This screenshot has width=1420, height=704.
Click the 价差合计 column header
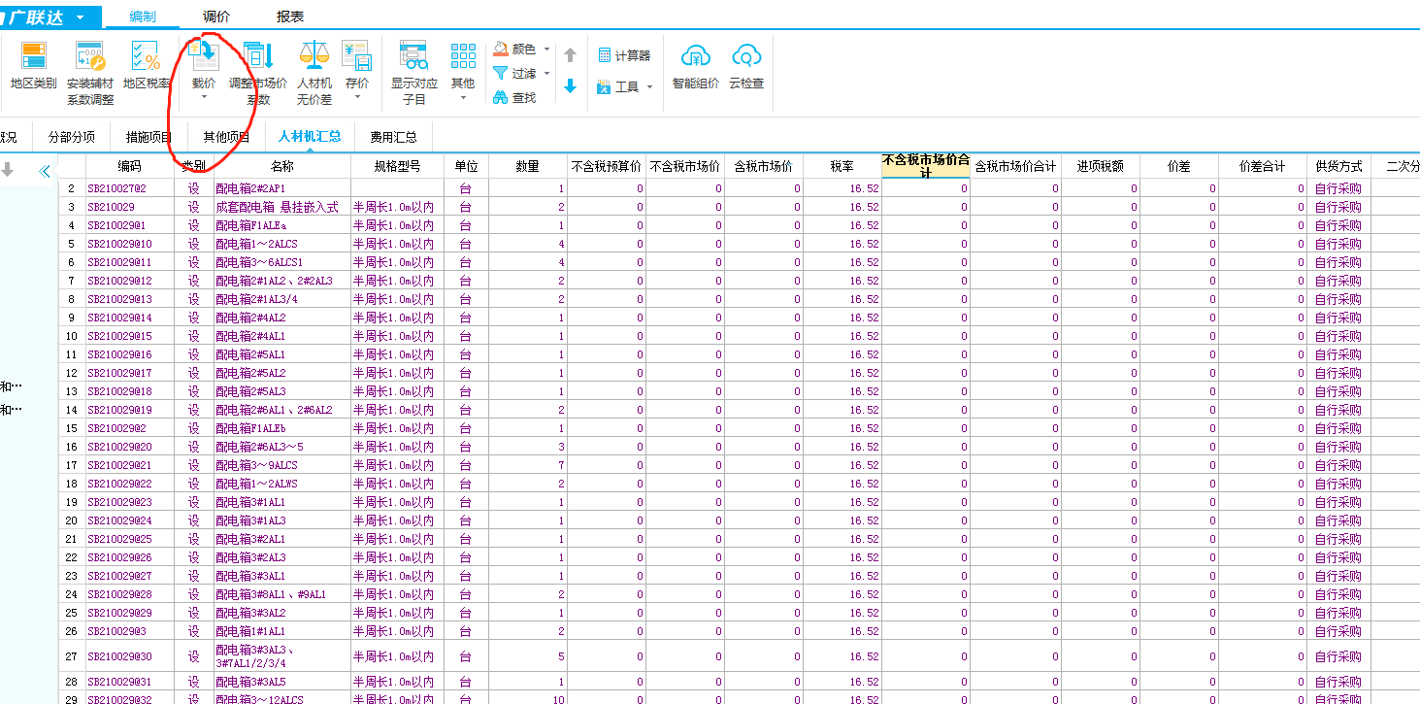[1262, 166]
